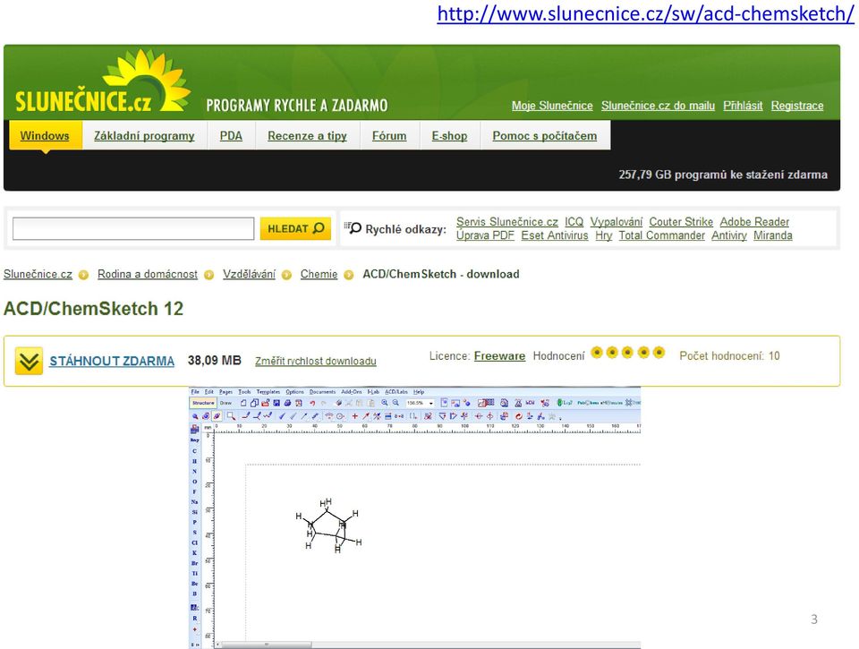Select the Silicon (Si) element button

tap(194, 512)
